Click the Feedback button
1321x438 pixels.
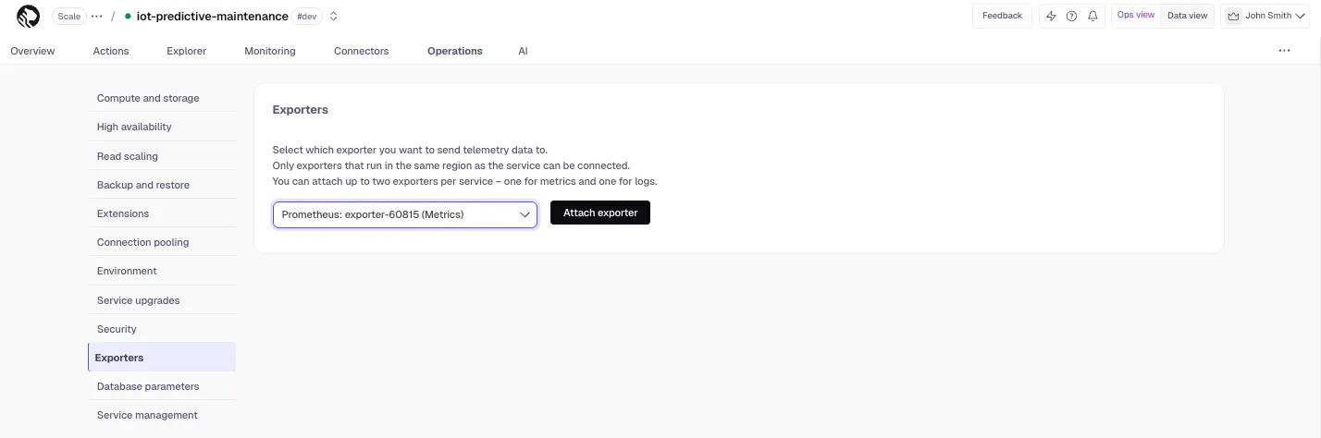1002,16
